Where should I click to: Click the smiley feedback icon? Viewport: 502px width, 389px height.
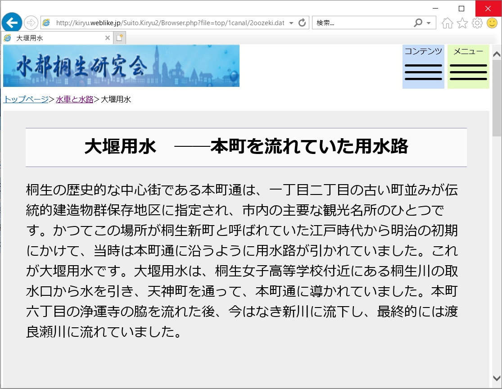(x=492, y=23)
